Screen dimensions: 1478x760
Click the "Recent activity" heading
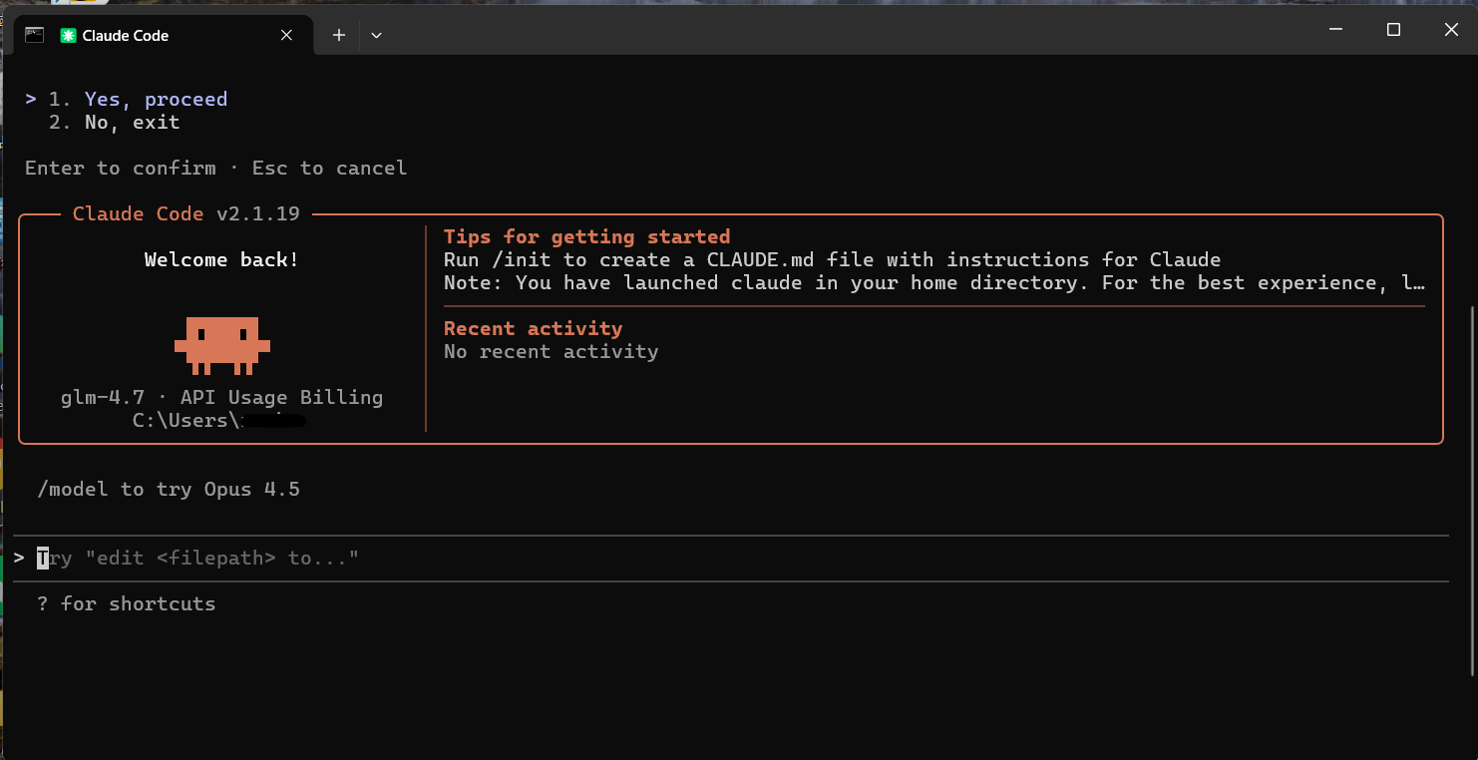click(x=533, y=328)
